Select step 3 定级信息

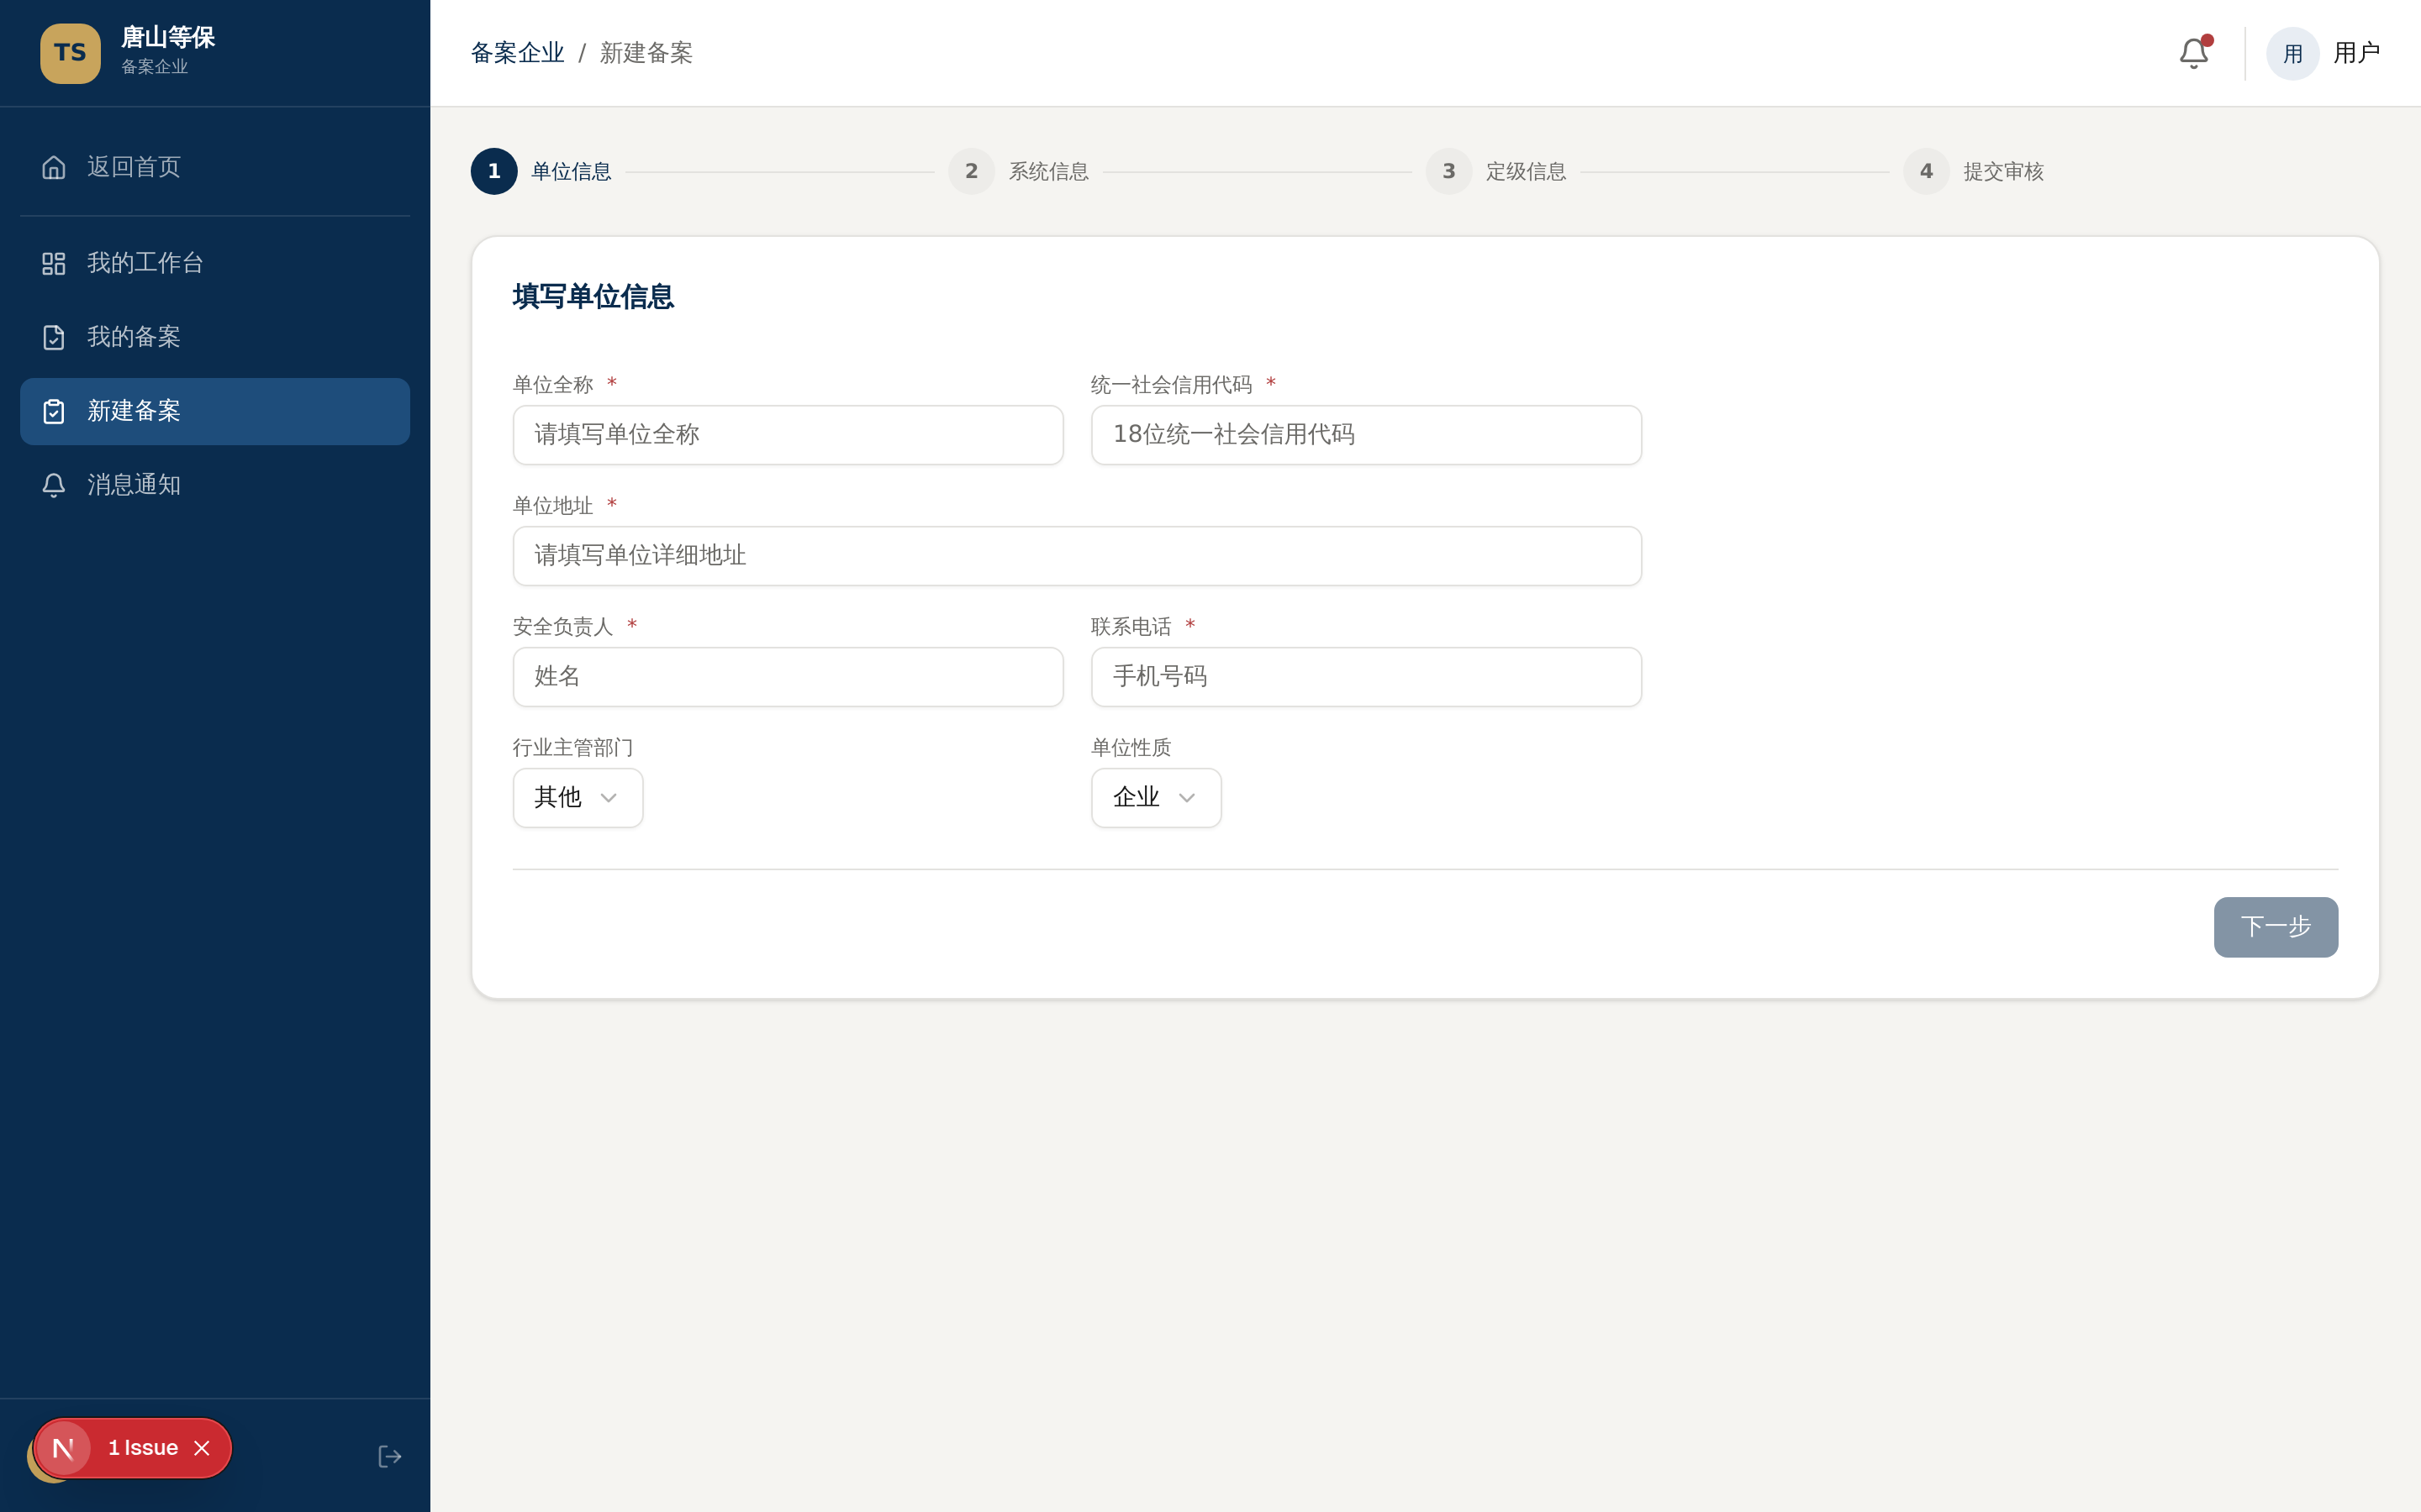pyautogui.click(x=1495, y=171)
